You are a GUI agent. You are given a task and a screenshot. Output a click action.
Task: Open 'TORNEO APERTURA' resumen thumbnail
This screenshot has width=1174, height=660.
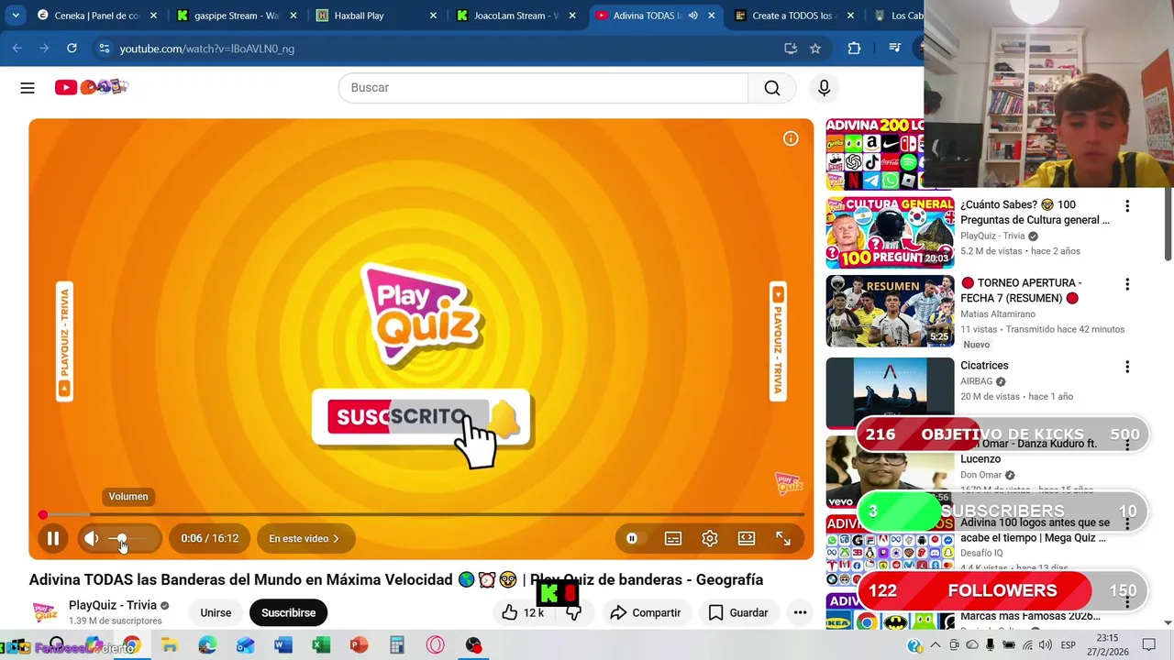coord(890,312)
